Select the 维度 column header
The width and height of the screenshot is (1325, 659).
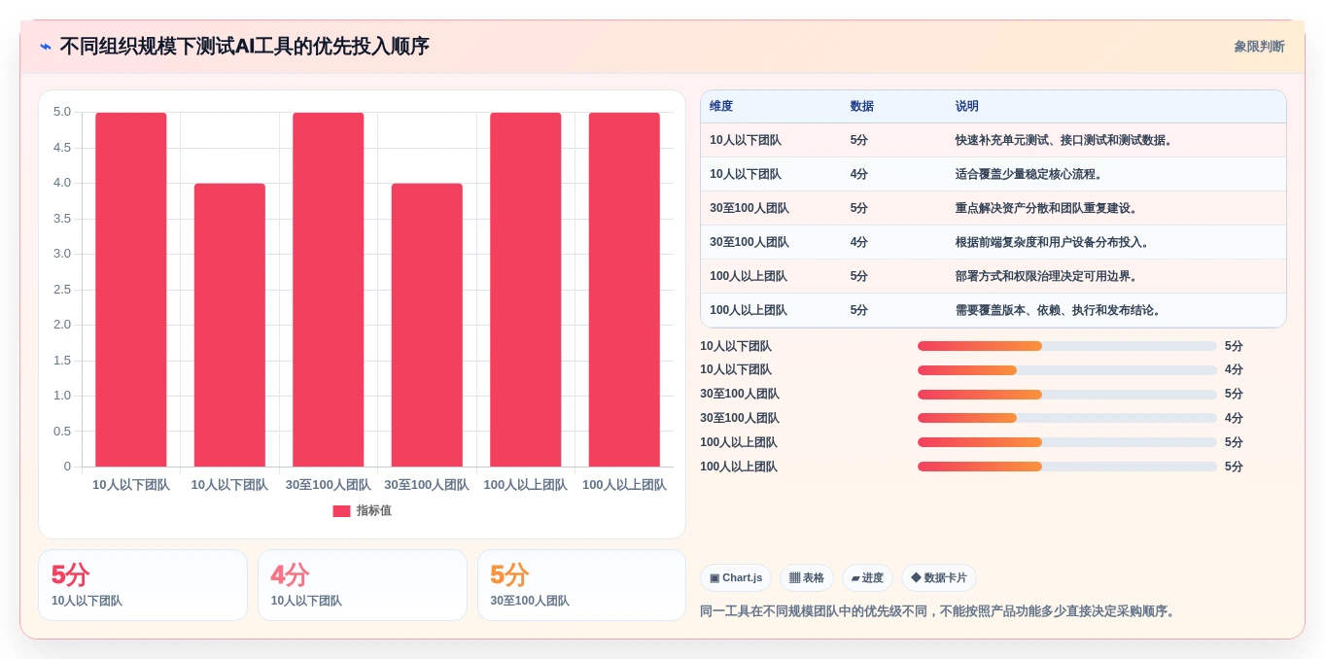point(721,107)
